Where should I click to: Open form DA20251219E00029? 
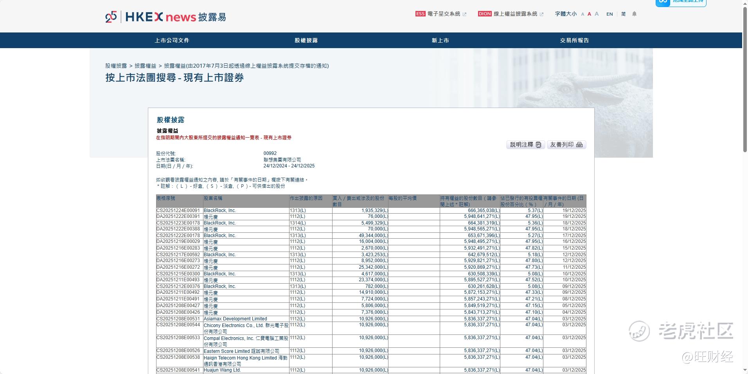coord(178,241)
